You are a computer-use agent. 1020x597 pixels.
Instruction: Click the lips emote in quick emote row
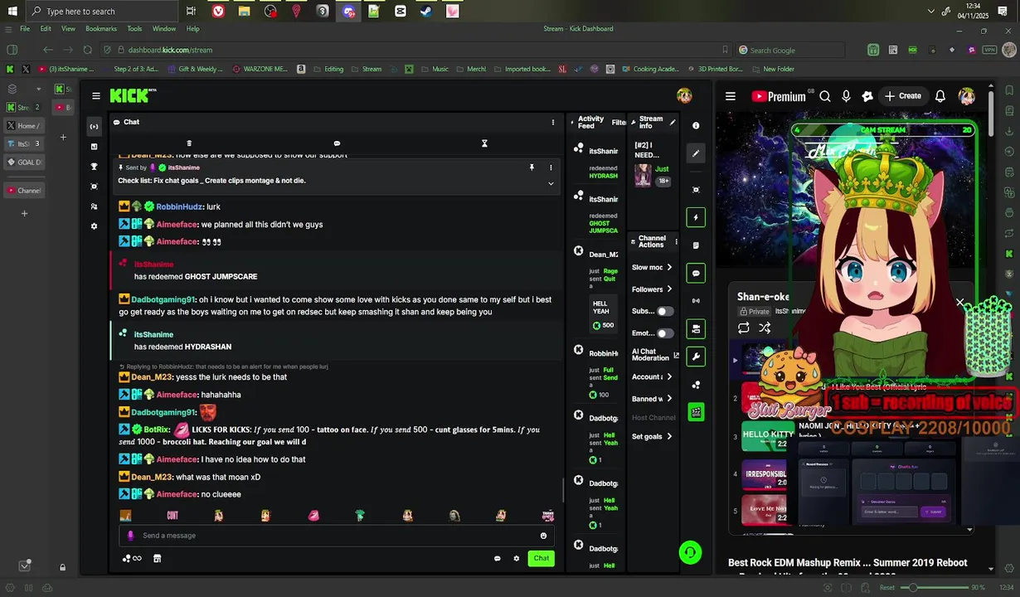313,516
